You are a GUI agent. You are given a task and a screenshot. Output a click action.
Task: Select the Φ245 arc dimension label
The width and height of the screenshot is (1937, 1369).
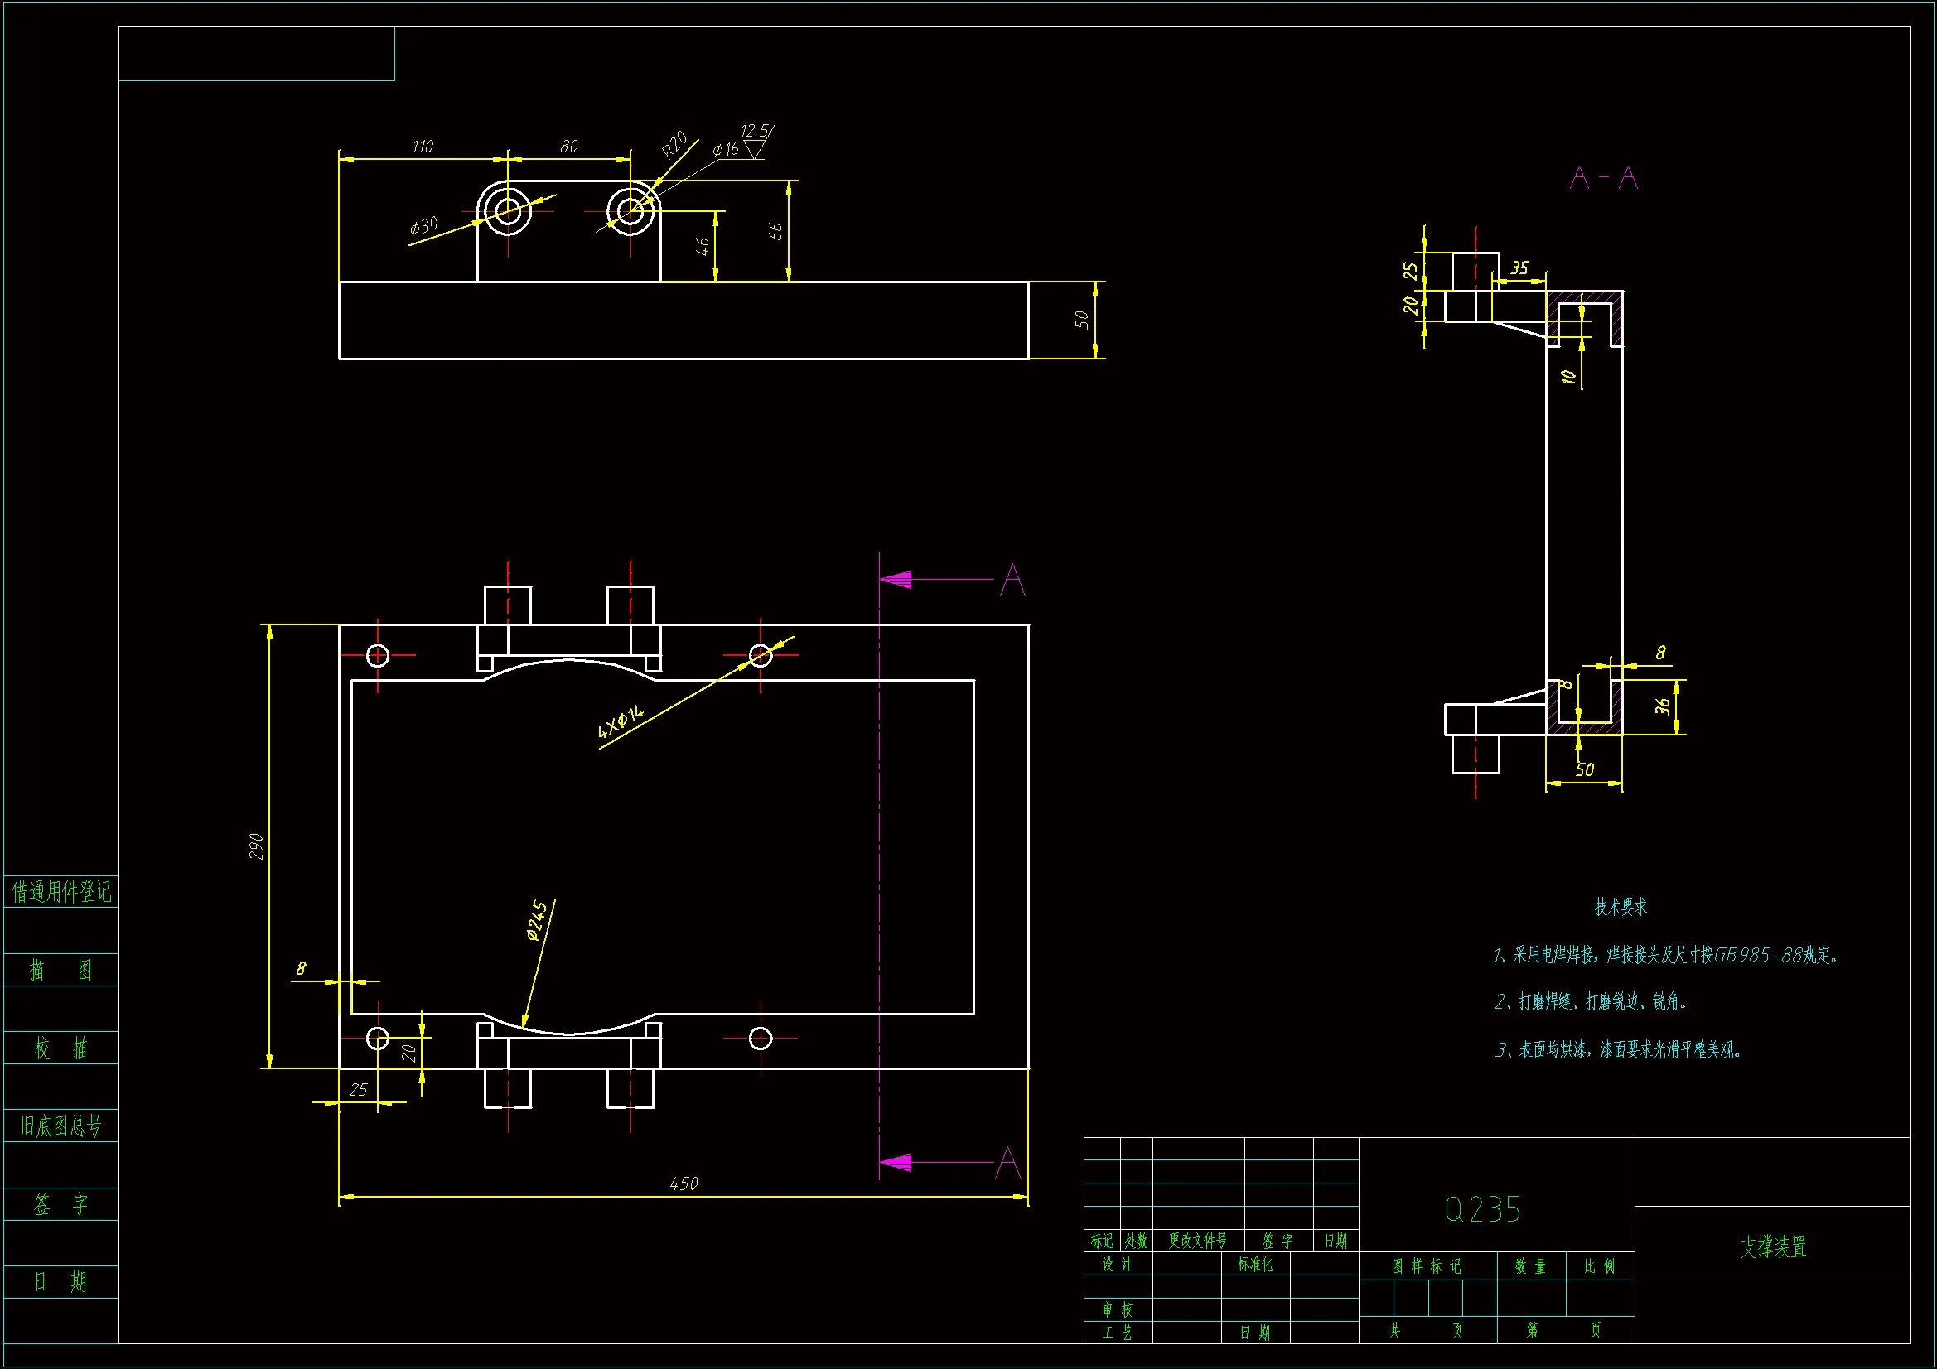point(537,919)
